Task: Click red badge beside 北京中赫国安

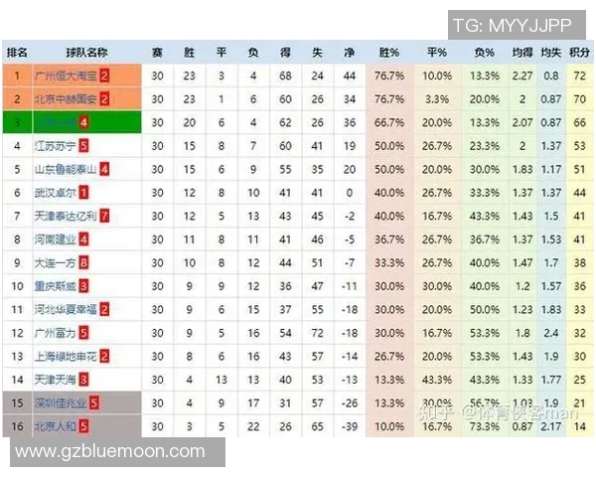Action: point(104,99)
